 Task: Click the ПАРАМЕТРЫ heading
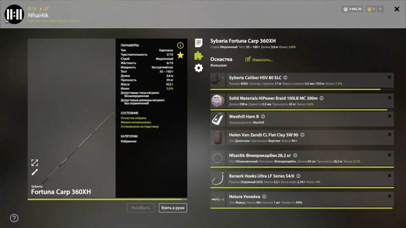[130, 45]
